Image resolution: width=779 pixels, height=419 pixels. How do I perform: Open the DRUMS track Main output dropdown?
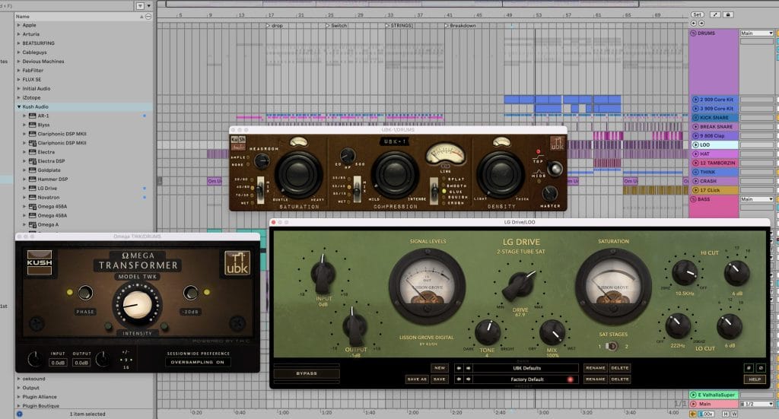coord(755,33)
